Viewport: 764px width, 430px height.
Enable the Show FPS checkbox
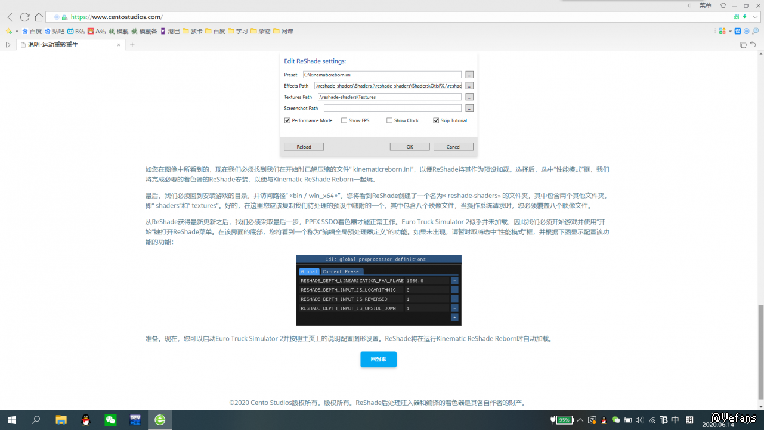(x=344, y=120)
